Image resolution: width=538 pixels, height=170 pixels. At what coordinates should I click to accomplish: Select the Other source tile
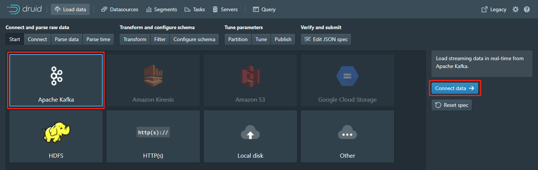(x=347, y=136)
